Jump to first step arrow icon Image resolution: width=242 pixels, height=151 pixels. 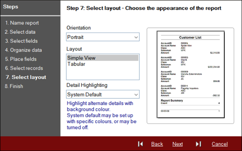click(x=140, y=144)
